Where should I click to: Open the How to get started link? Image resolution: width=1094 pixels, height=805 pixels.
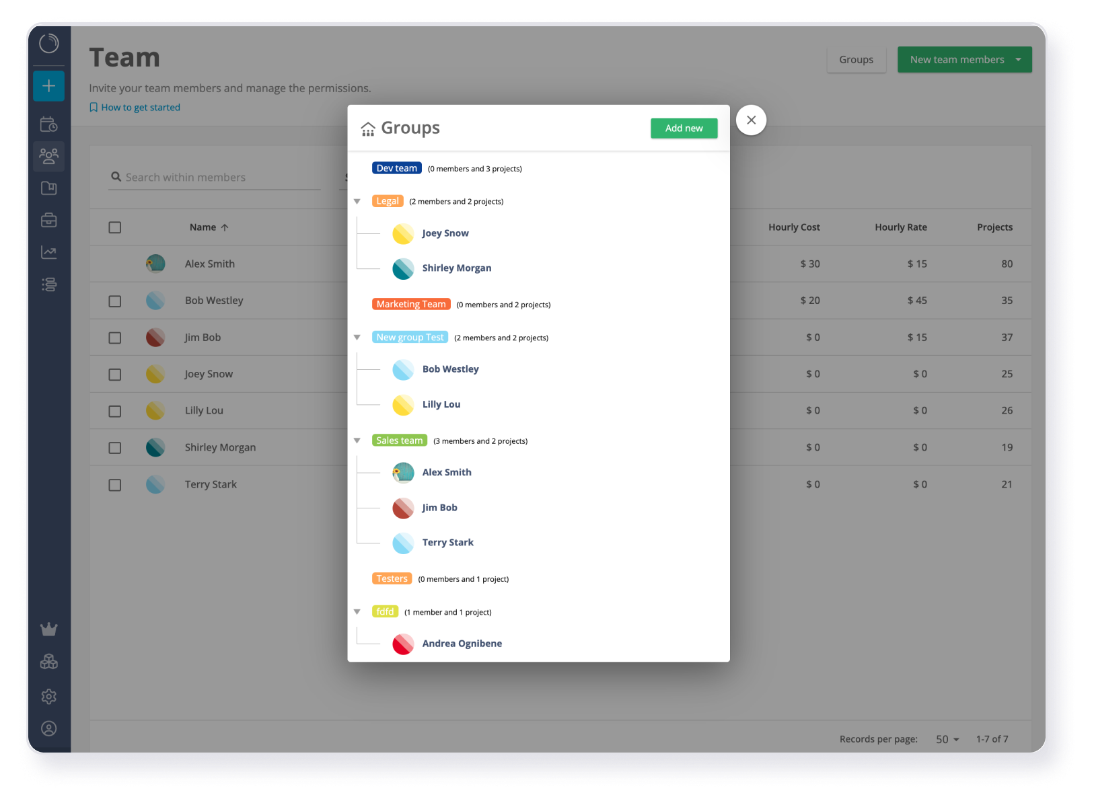pos(140,108)
